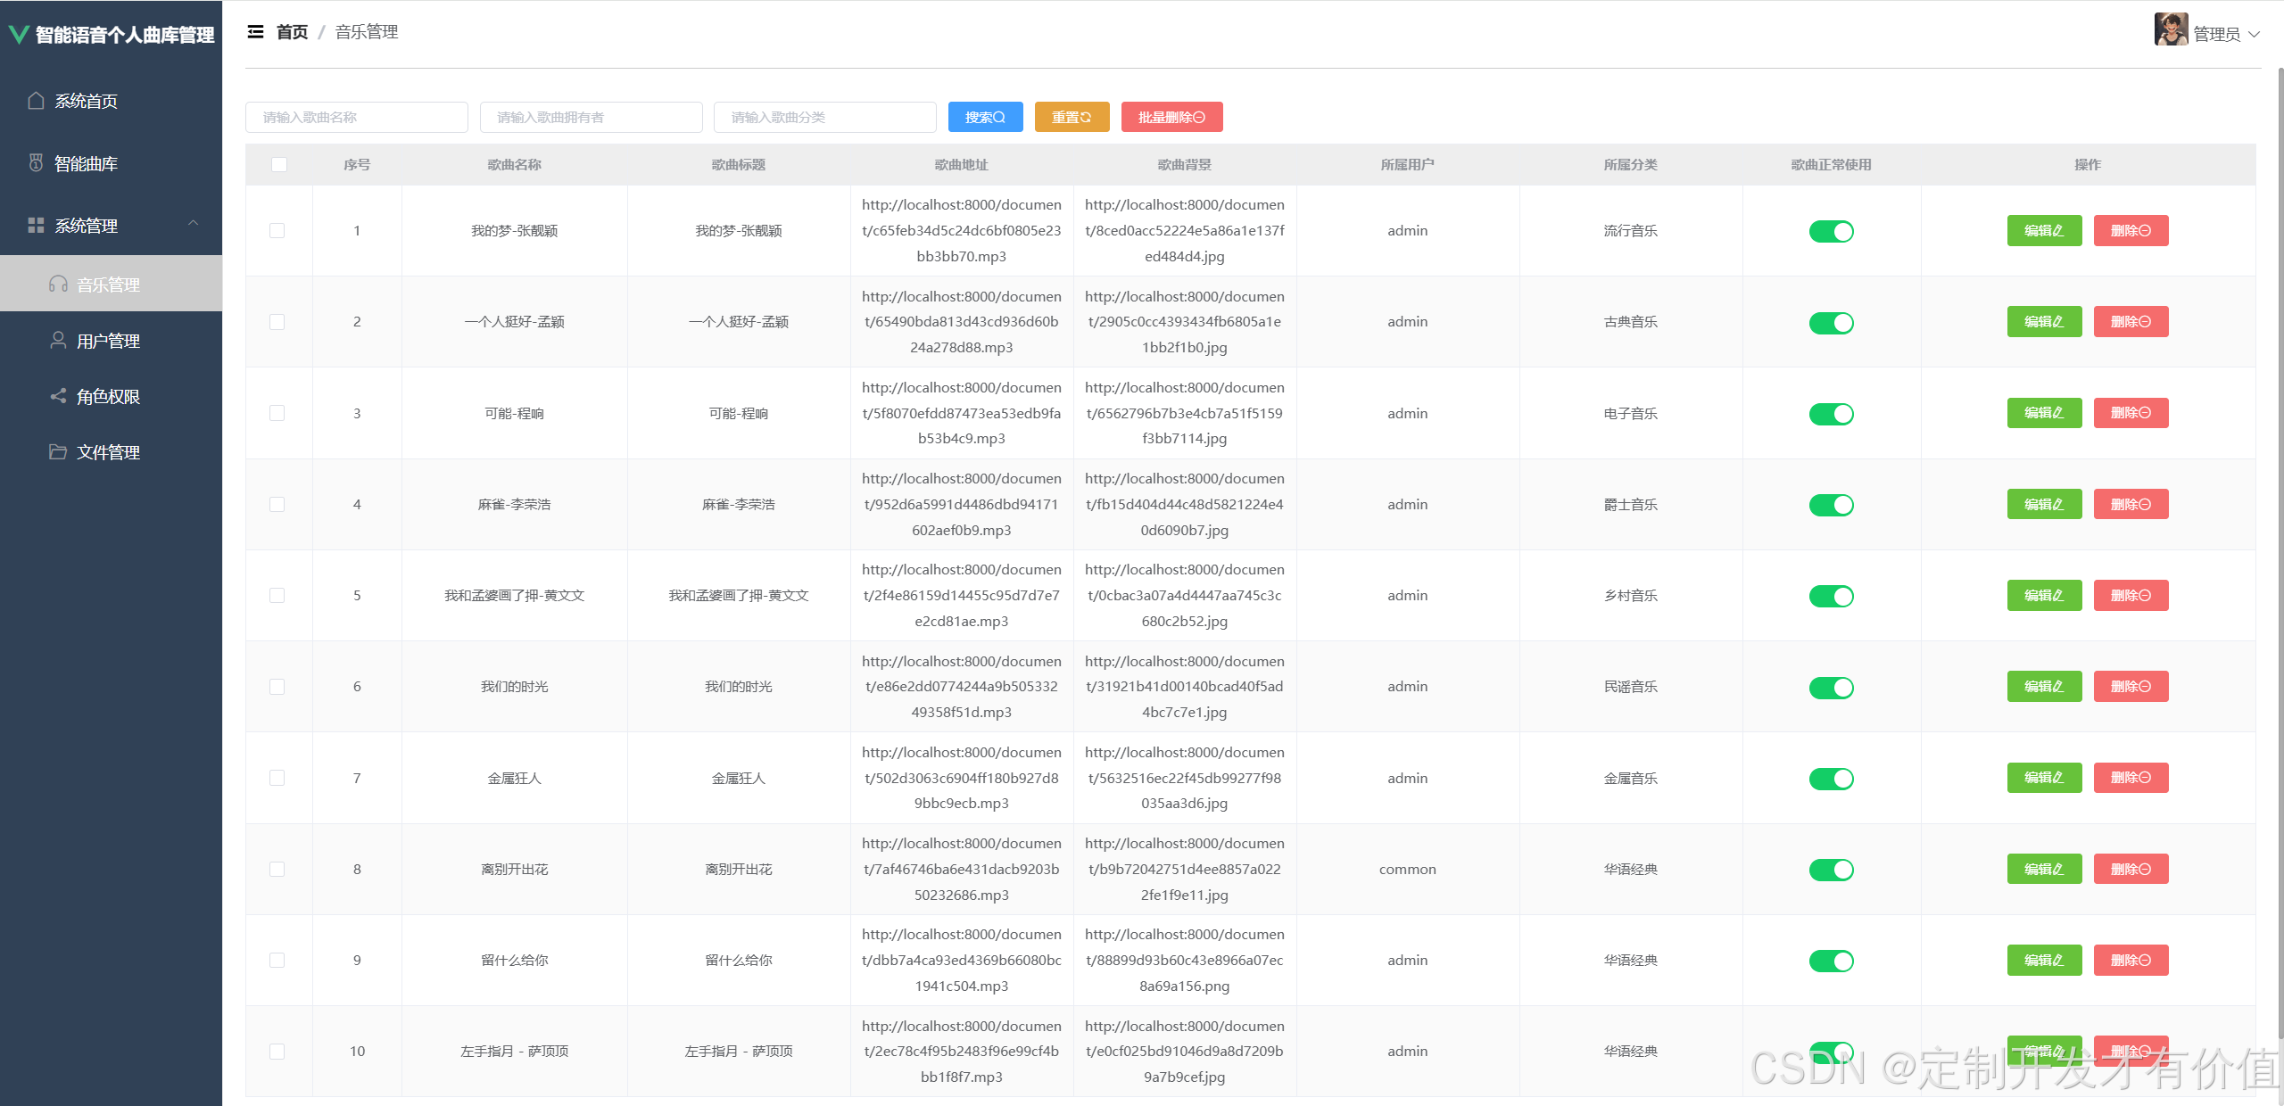This screenshot has height=1106, width=2284.
Task: Click the home icon for 系统首页
Action: [36, 101]
